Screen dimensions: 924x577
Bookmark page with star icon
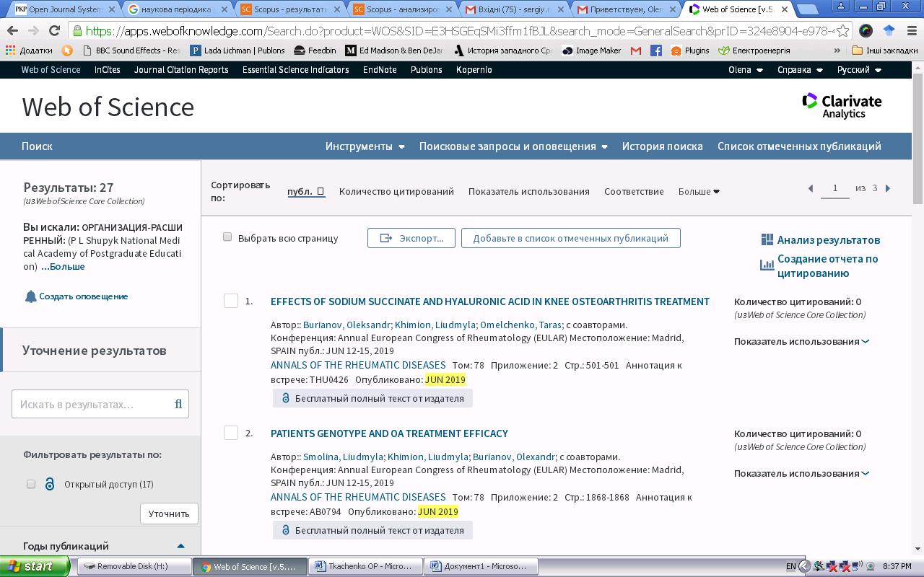842,31
